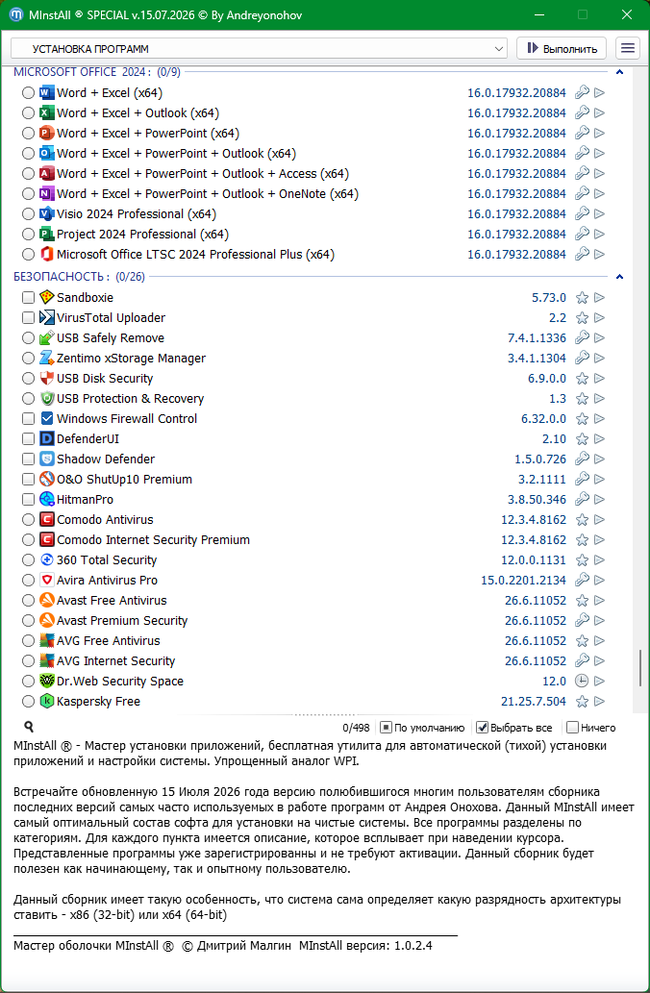Click the panel splitter grip above the search bar
Image resolution: width=650 pixels, height=993 pixels.
pos(324,714)
